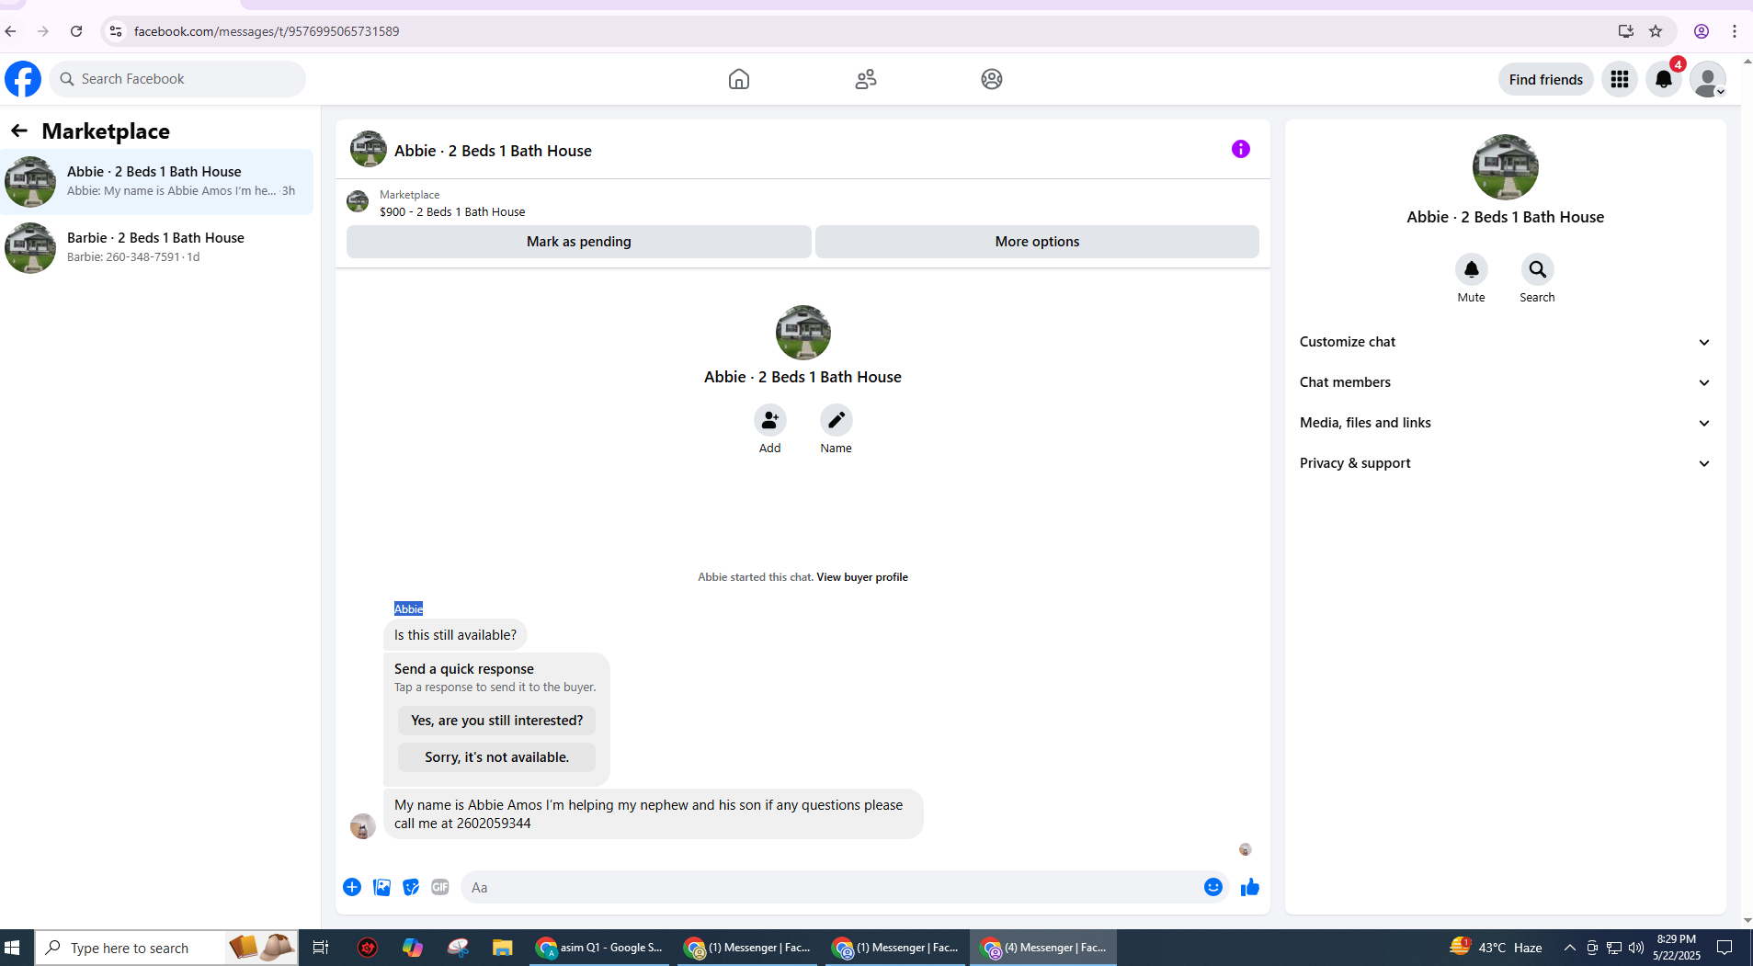Screen dimensions: 1753x966
Task: Mute this conversation
Action: coord(1472,269)
